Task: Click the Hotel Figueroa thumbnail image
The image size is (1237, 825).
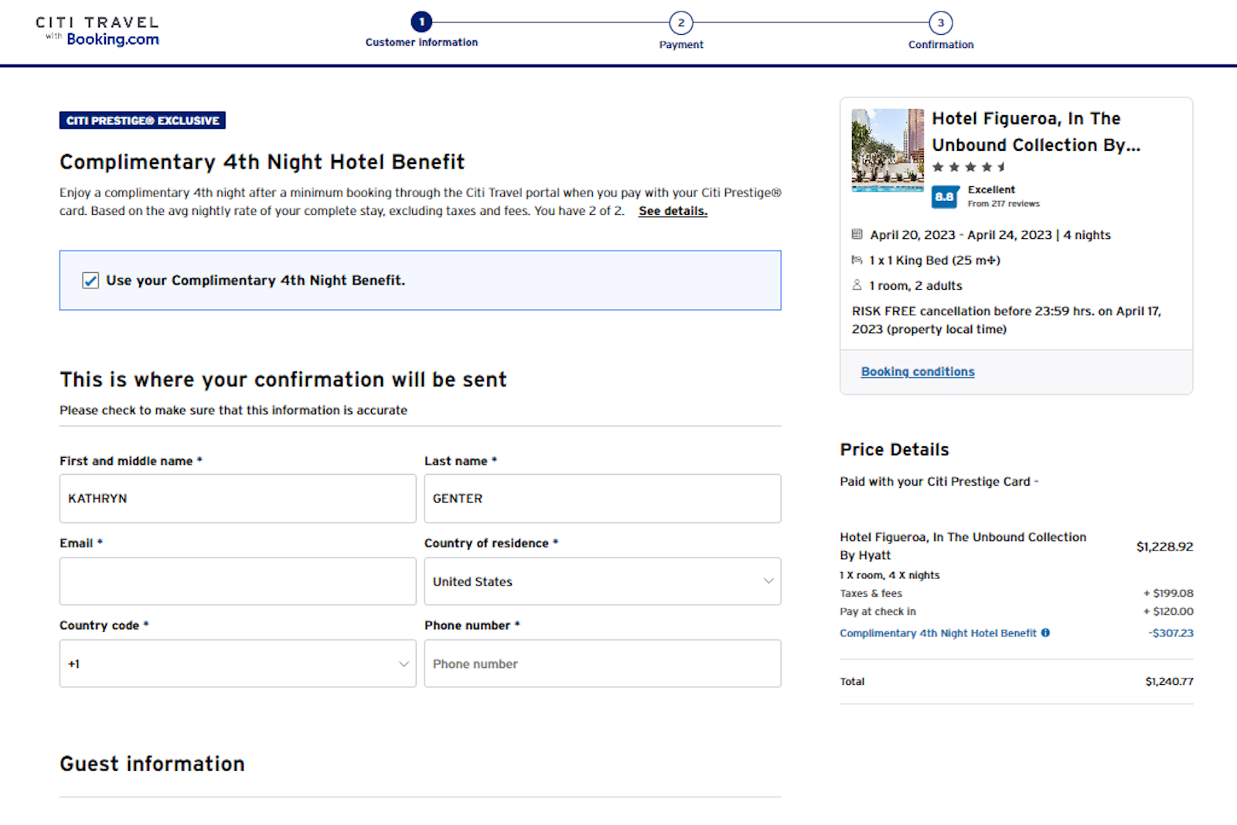Action: tap(888, 150)
